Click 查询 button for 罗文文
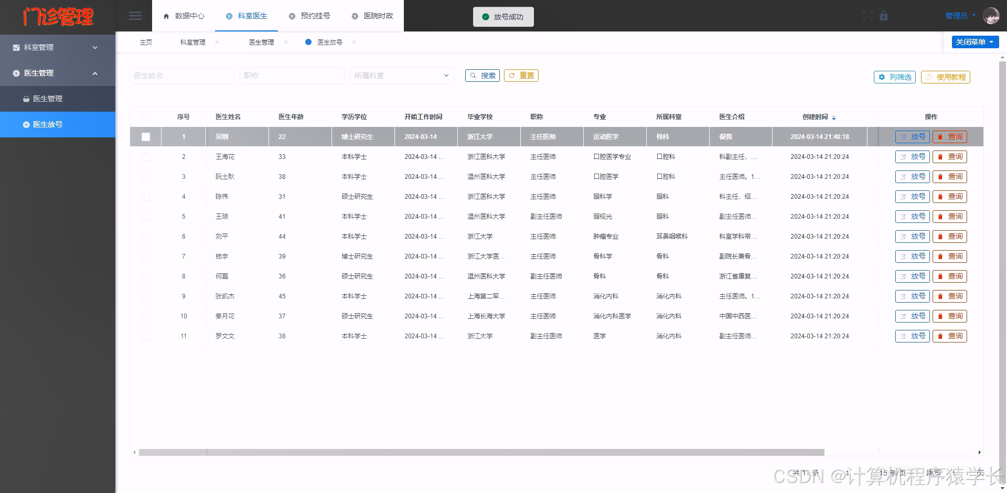The height and width of the screenshot is (493, 1007). 949,336
